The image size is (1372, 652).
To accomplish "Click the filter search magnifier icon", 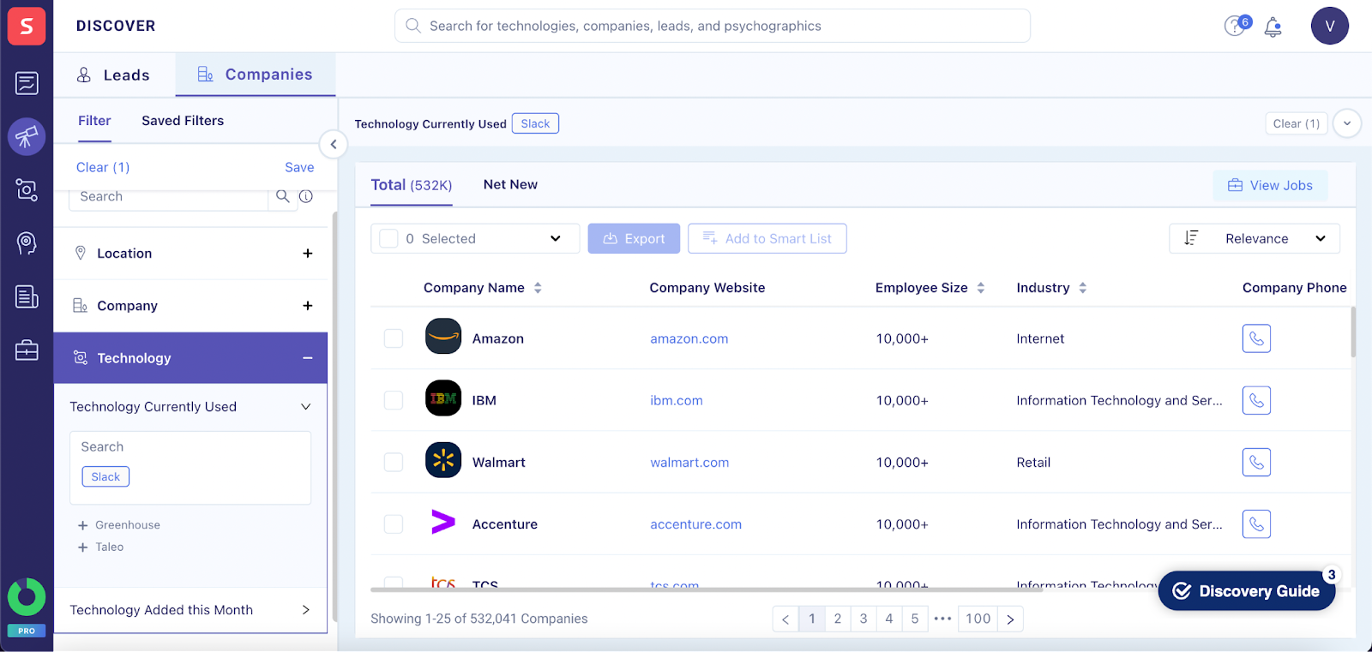I will click(x=282, y=196).
